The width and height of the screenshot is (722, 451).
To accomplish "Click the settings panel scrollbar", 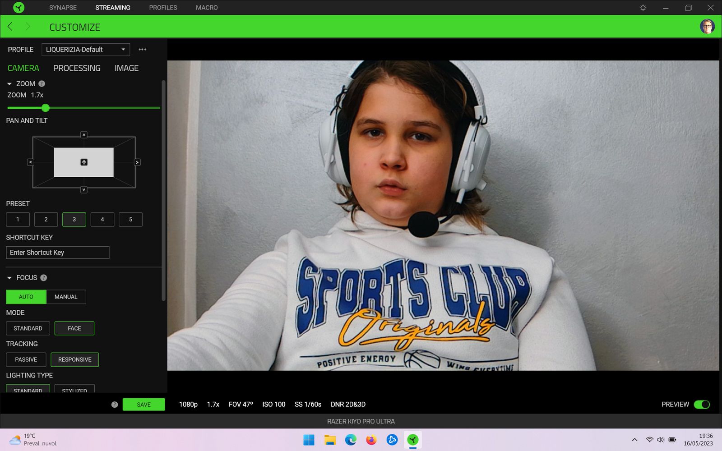I will point(163,190).
